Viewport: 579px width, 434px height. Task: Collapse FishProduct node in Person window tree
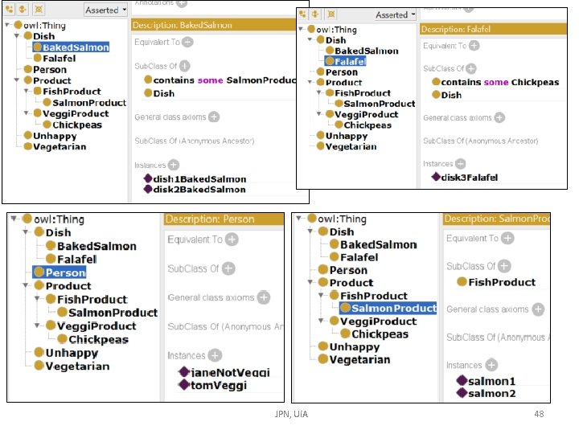point(37,299)
